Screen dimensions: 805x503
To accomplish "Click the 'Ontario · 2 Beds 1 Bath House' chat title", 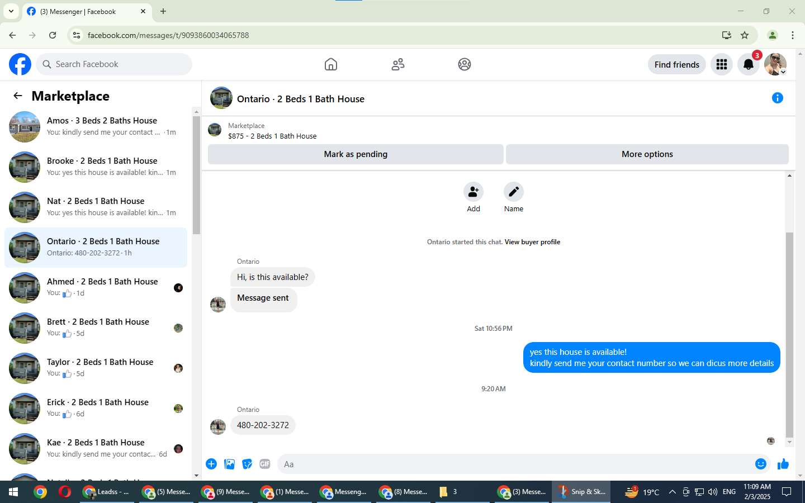I will 301,99.
